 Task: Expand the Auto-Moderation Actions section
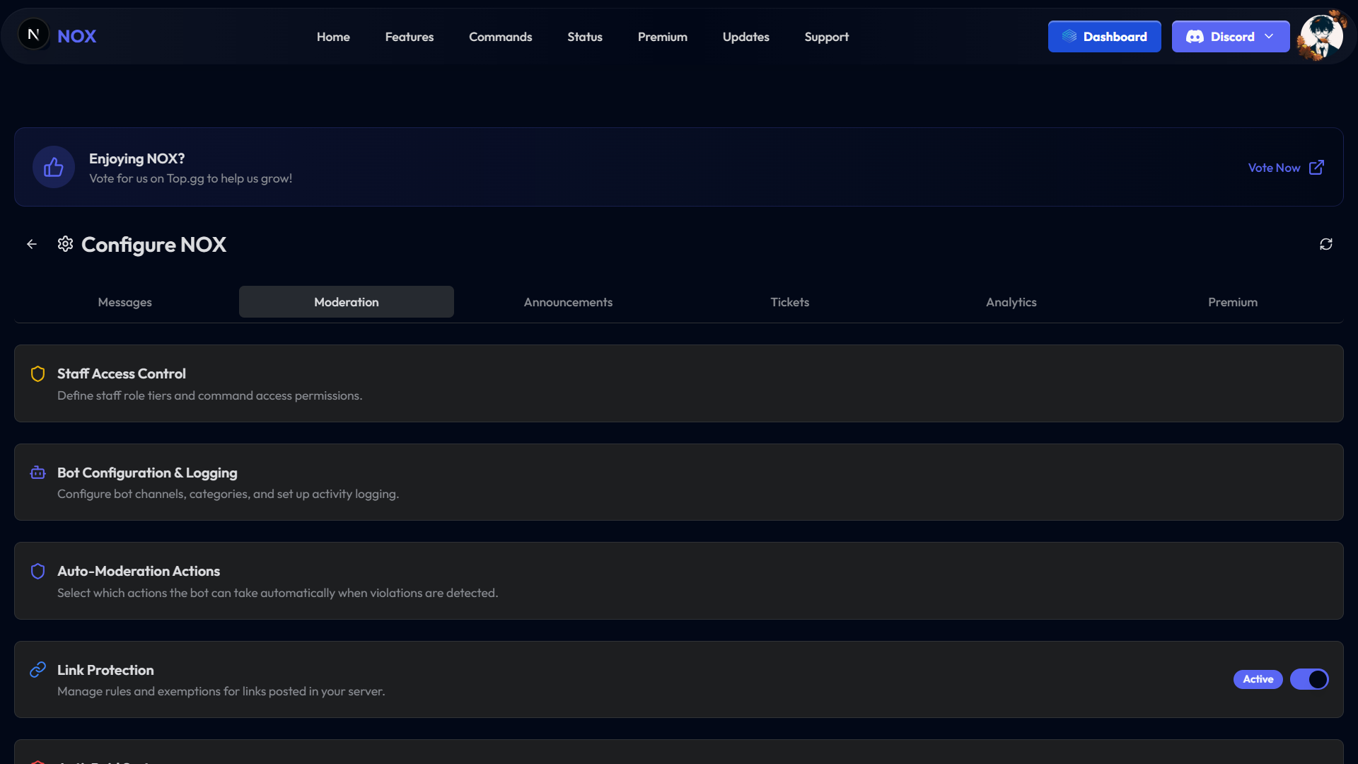tap(679, 581)
